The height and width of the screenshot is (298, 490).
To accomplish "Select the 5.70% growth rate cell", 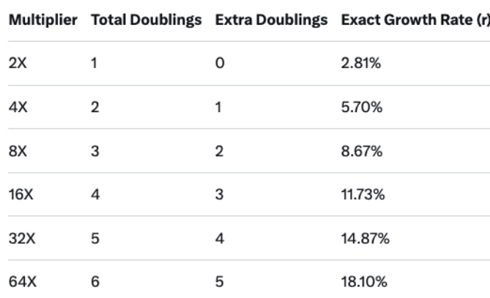I will coord(357,107).
